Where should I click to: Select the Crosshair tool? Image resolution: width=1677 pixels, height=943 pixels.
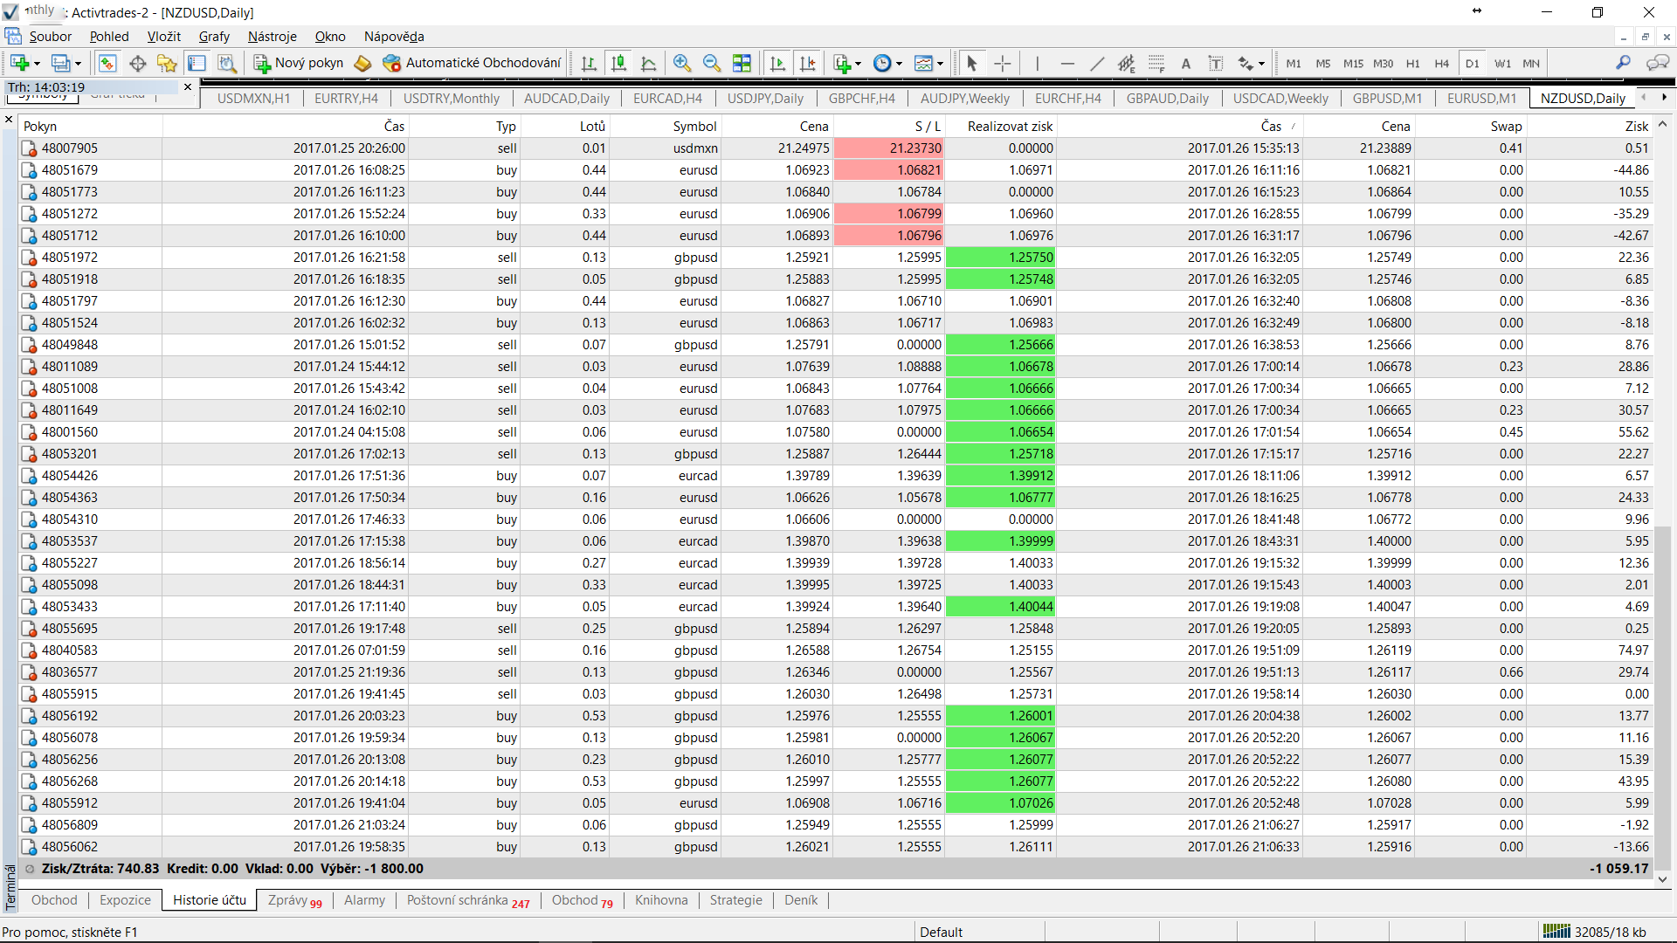pos(1002,63)
